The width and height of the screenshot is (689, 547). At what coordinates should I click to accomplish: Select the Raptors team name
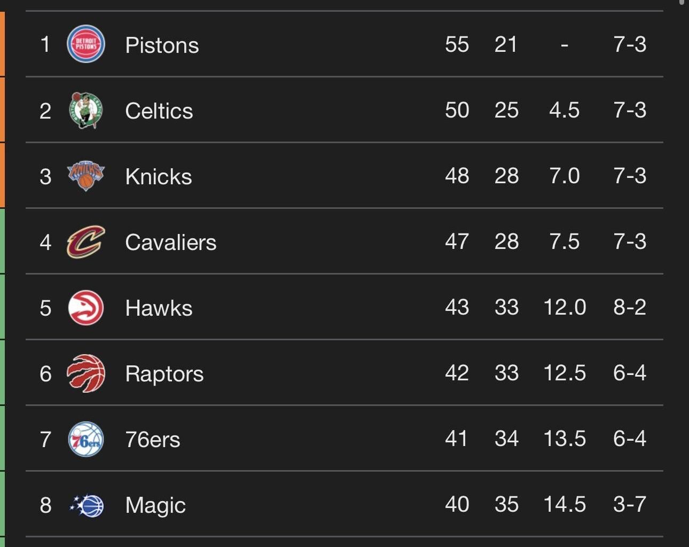click(165, 373)
